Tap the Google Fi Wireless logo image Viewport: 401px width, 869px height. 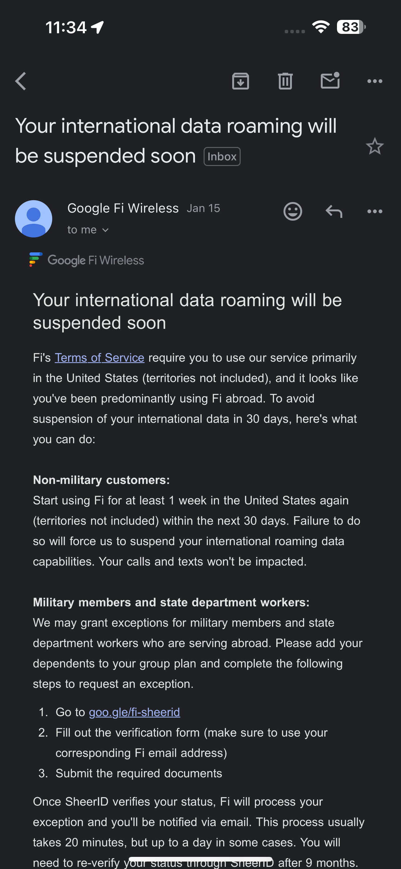[x=87, y=260]
